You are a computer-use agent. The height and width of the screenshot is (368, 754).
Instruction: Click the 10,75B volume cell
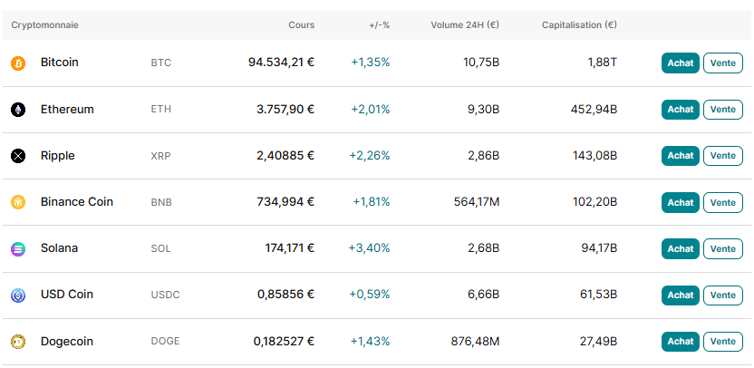pyautogui.click(x=481, y=63)
